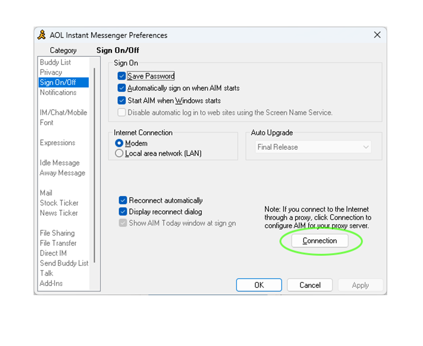Select Away Message category
This screenshot has width=423, height=346.
[x=63, y=173]
